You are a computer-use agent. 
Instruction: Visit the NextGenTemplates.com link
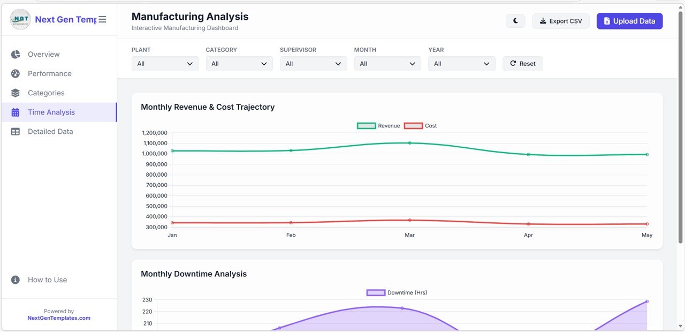59,317
